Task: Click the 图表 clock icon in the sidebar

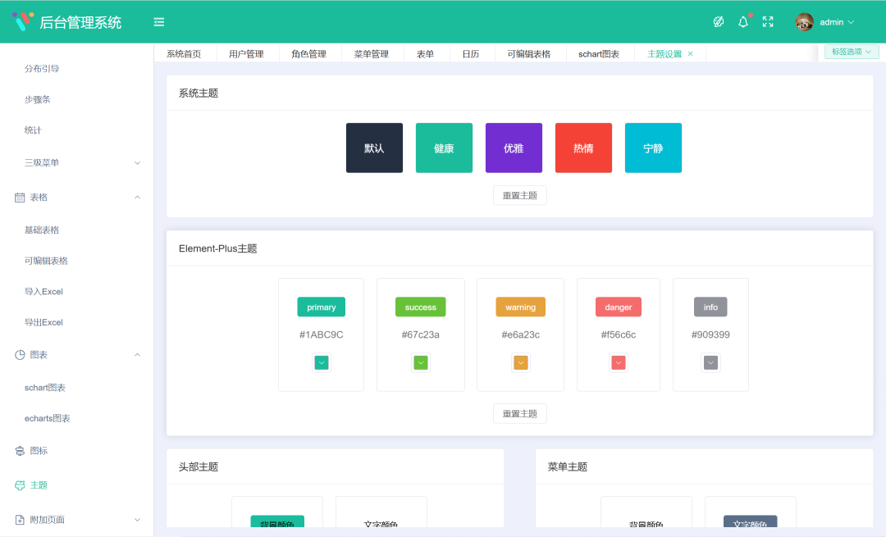Action: [20, 354]
